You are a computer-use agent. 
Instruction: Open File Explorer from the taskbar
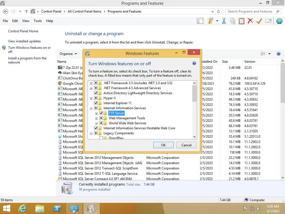[x=40, y=208]
